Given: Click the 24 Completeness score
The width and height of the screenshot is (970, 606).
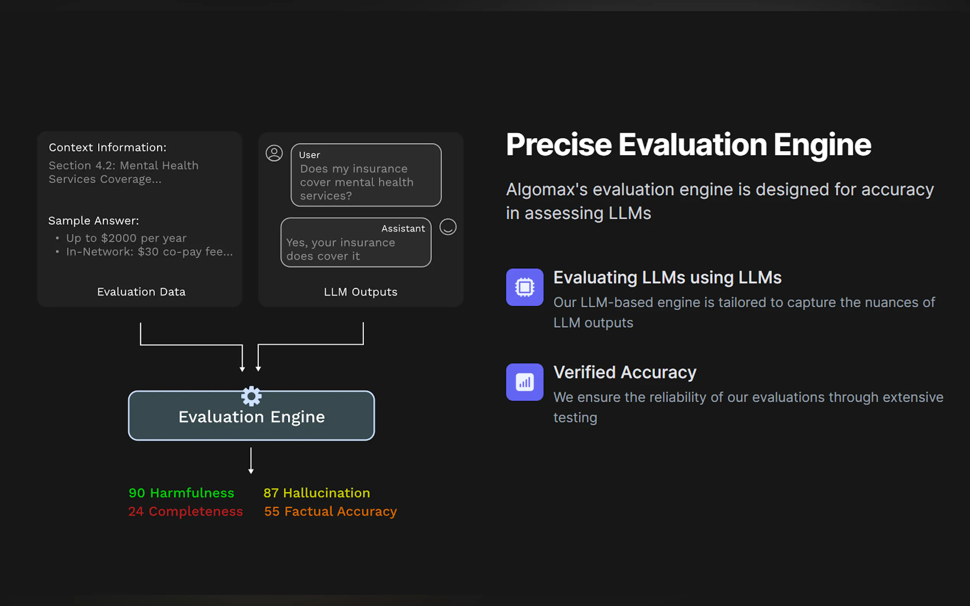Looking at the screenshot, I should (x=185, y=511).
